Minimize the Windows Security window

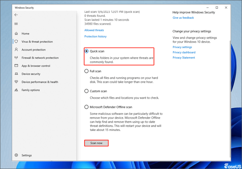[208, 7]
